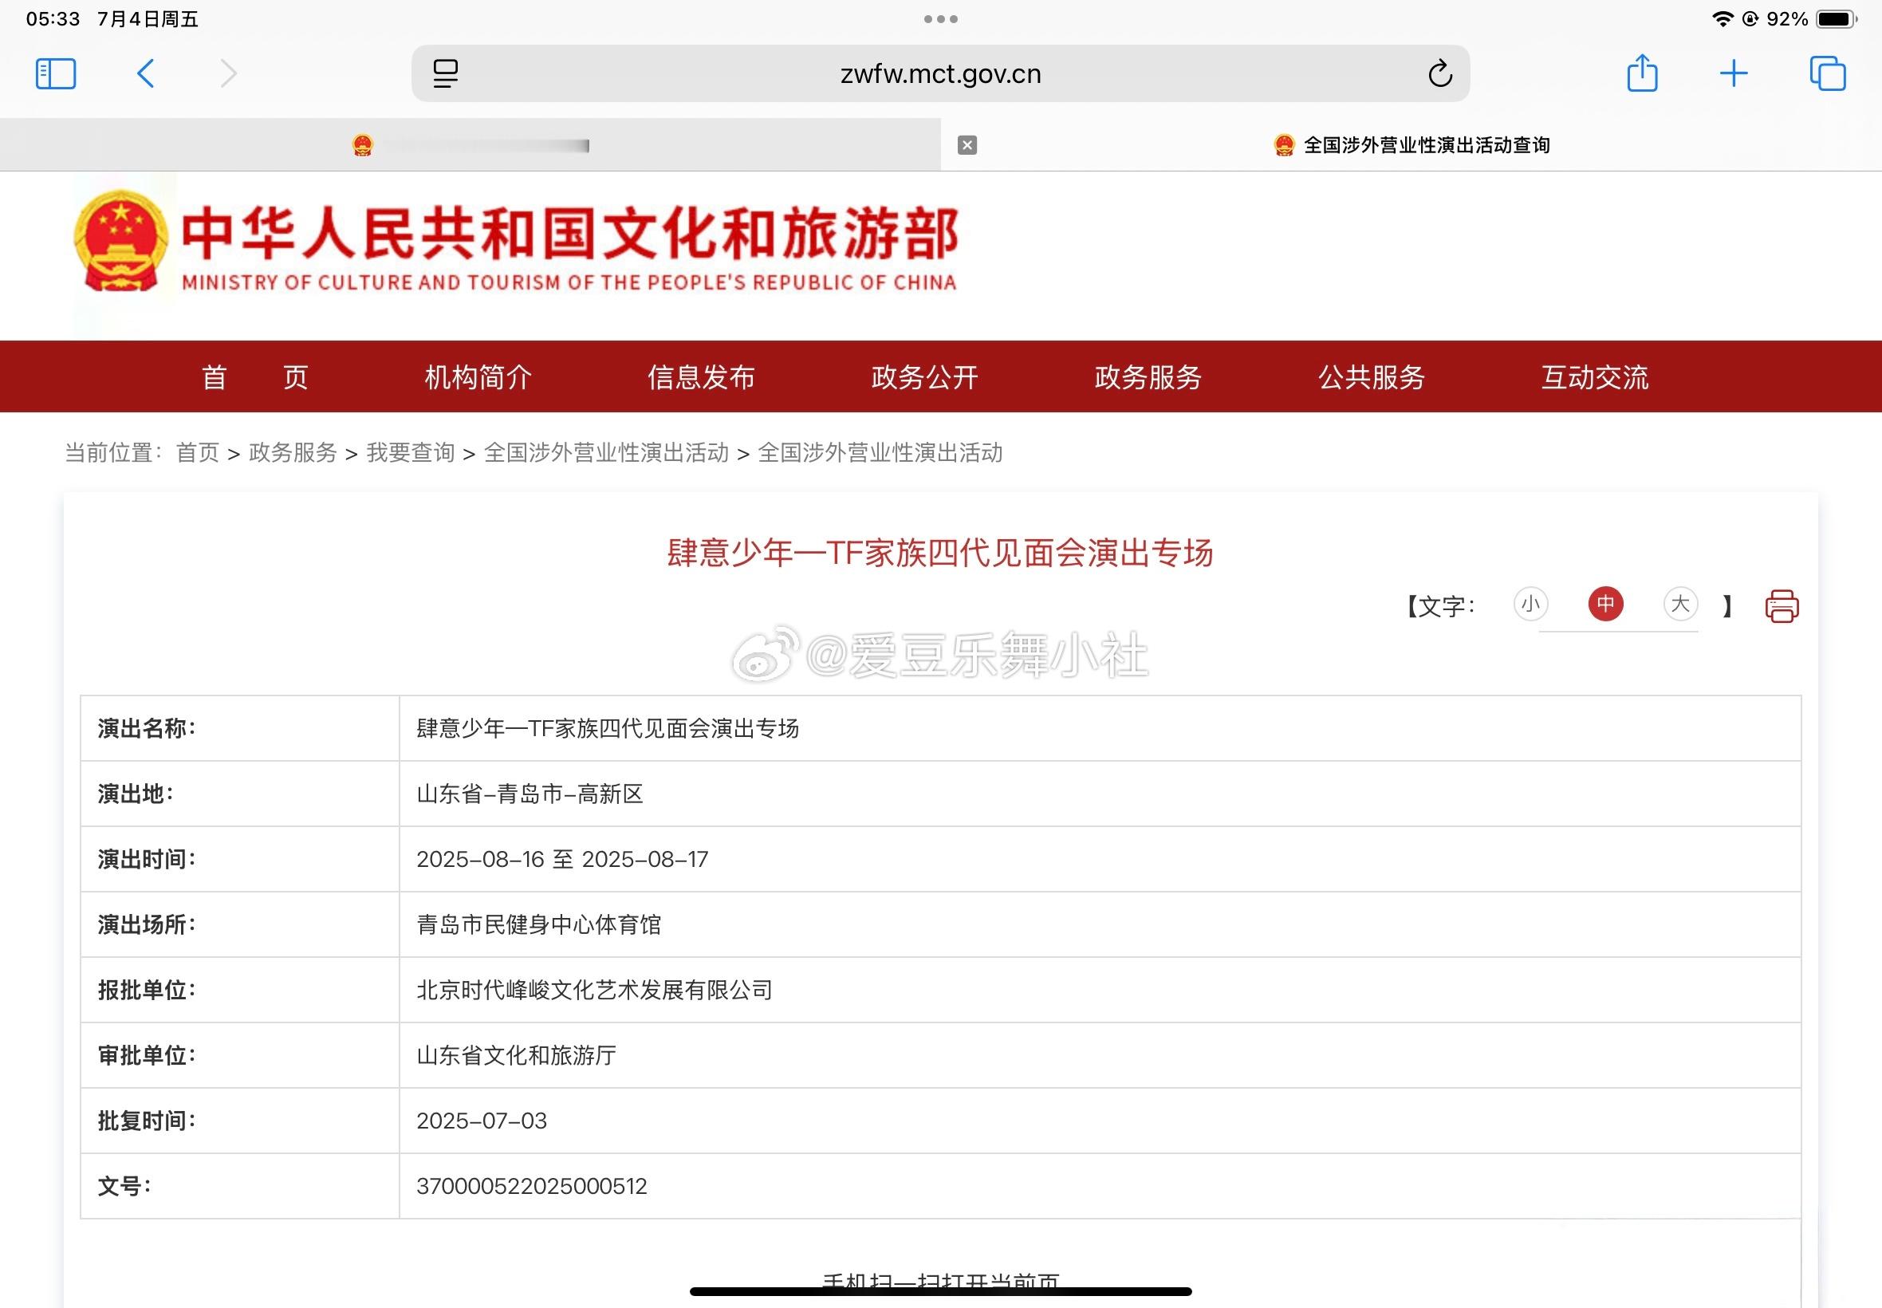The height and width of the screenshot is (1308, 1882).
Task: Set text size to small 小
Action: click(1530, 604)
